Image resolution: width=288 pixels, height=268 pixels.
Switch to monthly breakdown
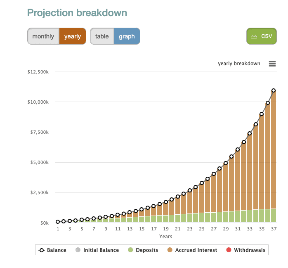coord(43,36)
